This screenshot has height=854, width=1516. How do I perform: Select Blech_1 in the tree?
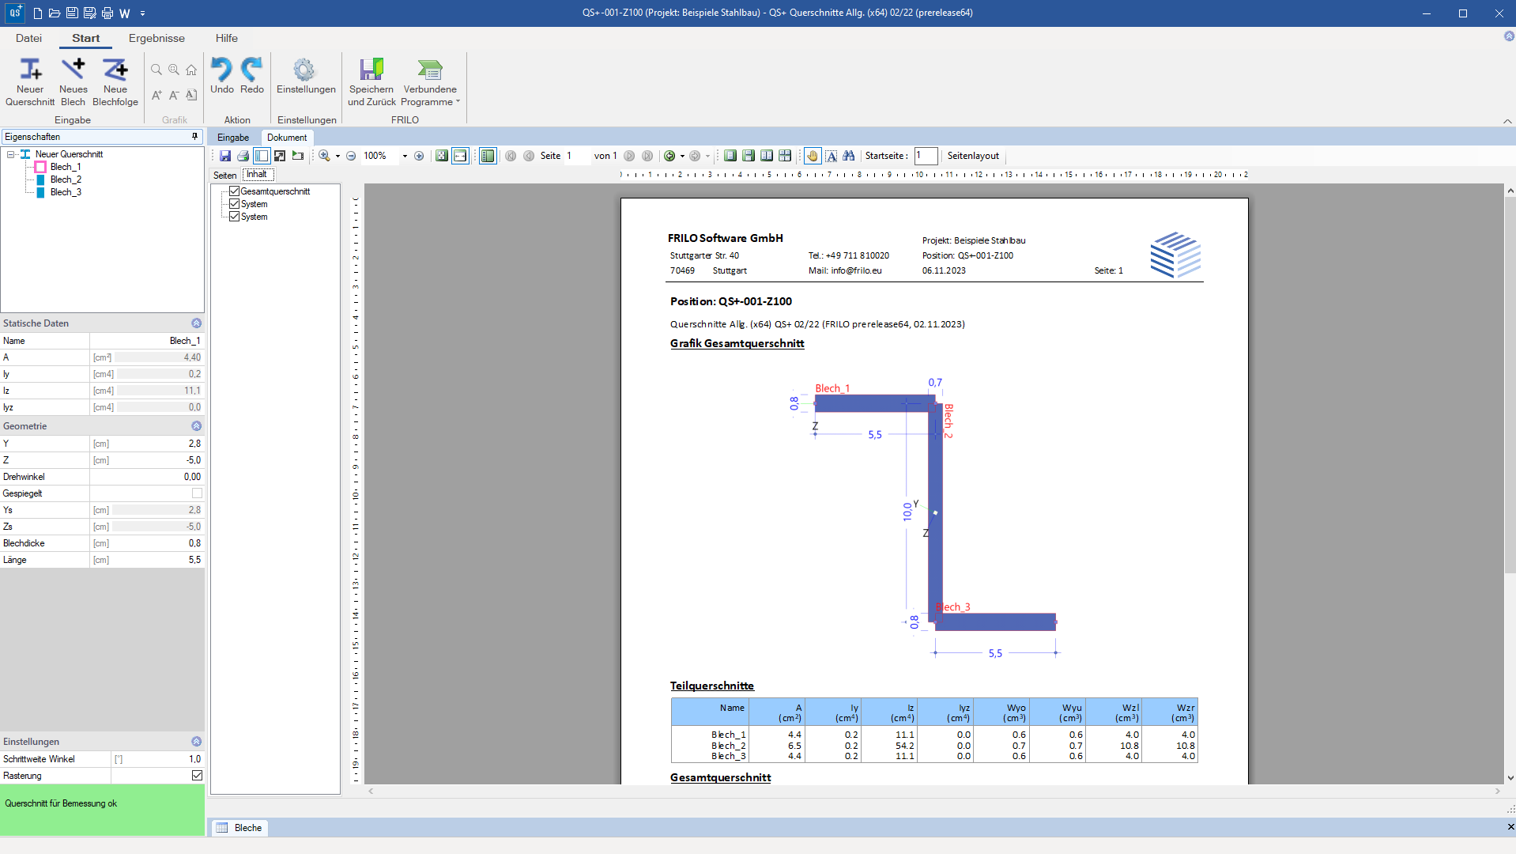pos(66,167)
